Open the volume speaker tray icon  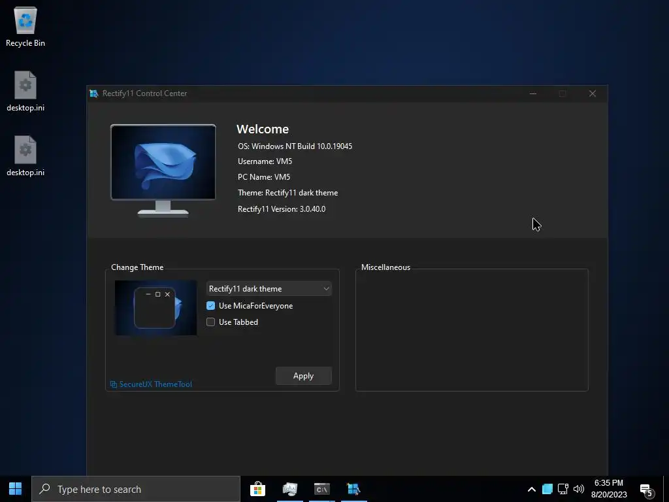coord(579,489)
